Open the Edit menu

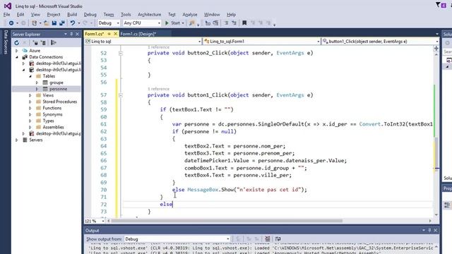[x=20, y=14]
